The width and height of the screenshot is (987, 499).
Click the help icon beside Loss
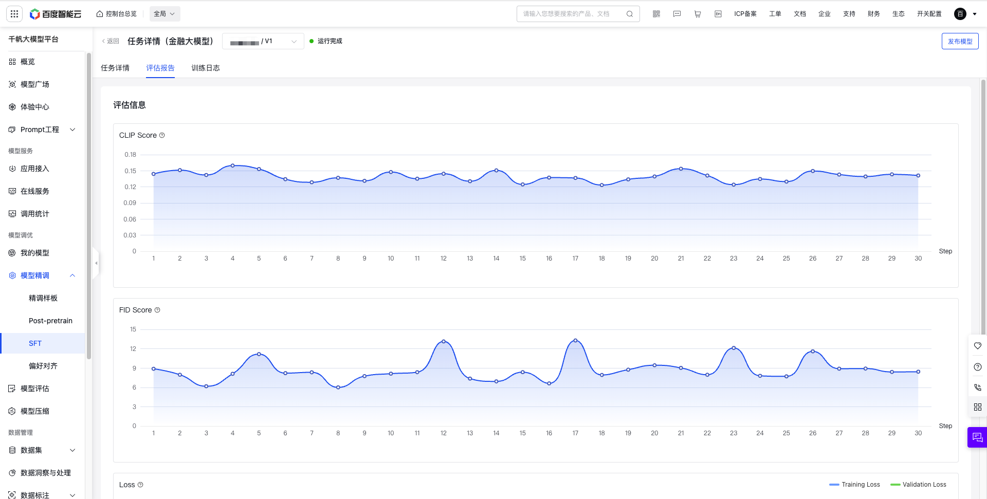pos(140,485)
